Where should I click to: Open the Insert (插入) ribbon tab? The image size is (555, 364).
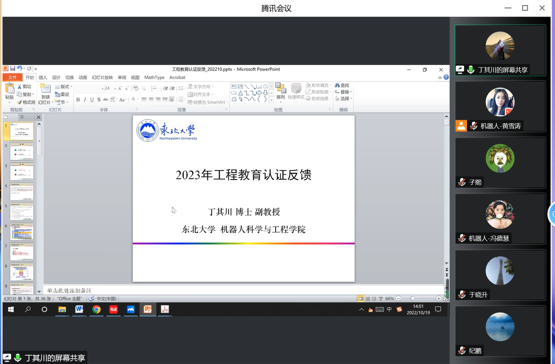pyautogui.click(x=43, y=77)
